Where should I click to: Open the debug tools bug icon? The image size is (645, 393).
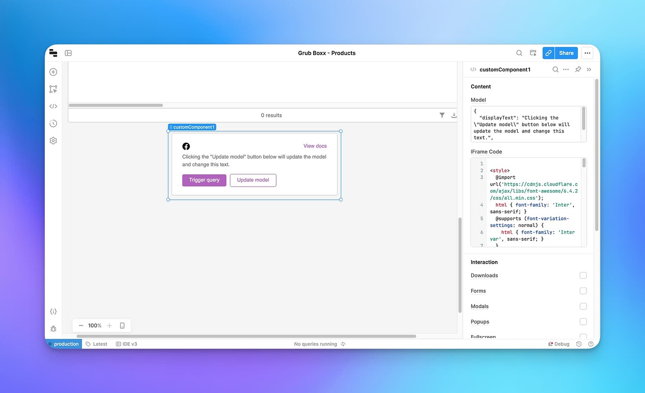coord(53,328)
